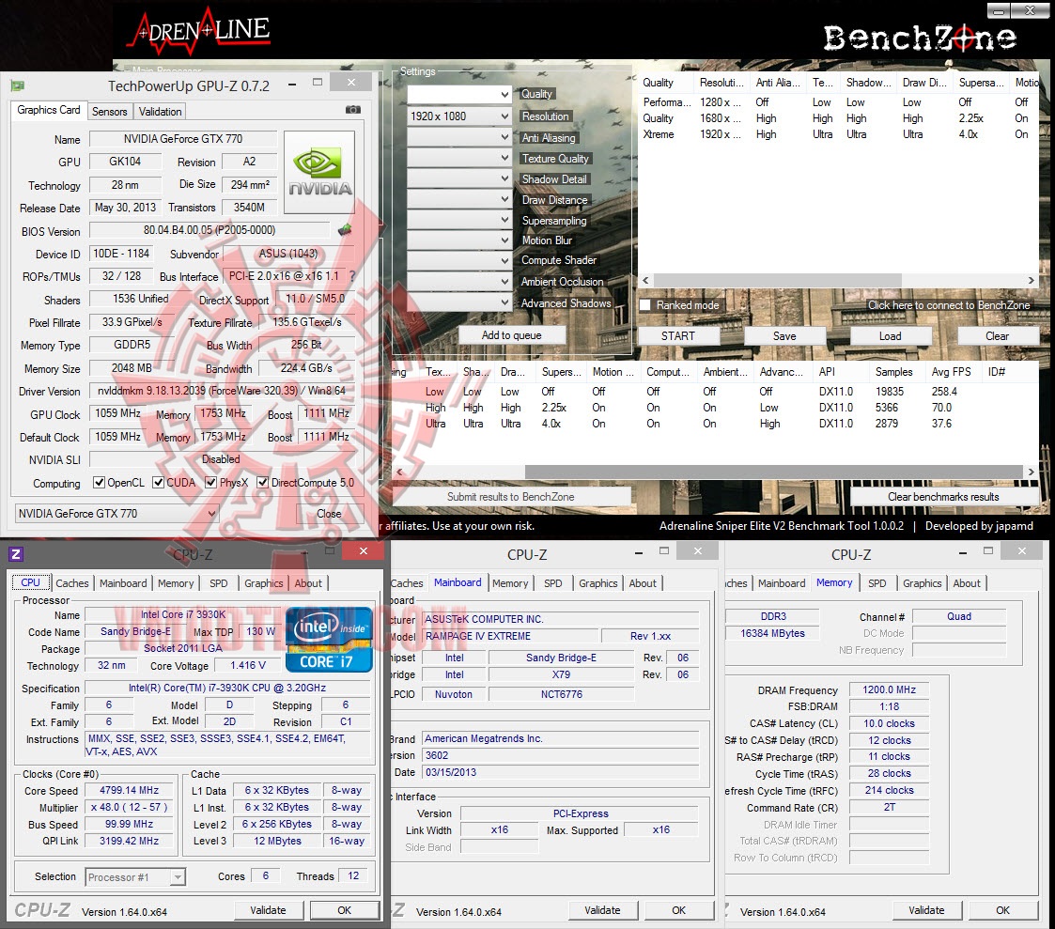
Task: Switch to the Validation tab in GPU-Z
Action: tap(160, 112)
